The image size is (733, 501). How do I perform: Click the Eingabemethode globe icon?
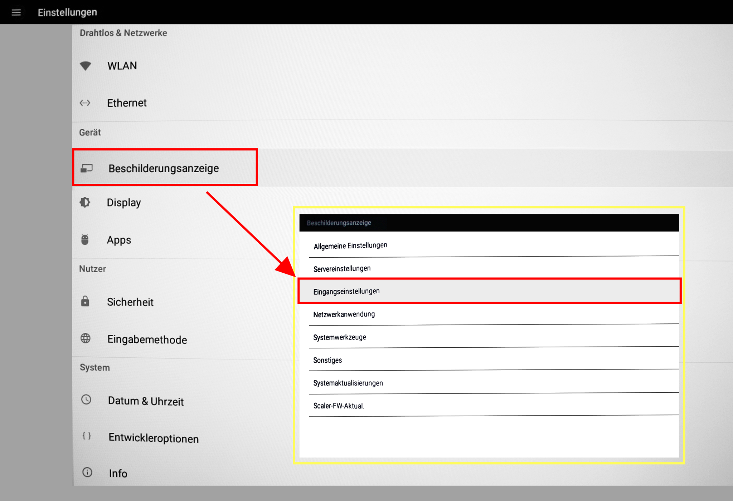point(86,338)
